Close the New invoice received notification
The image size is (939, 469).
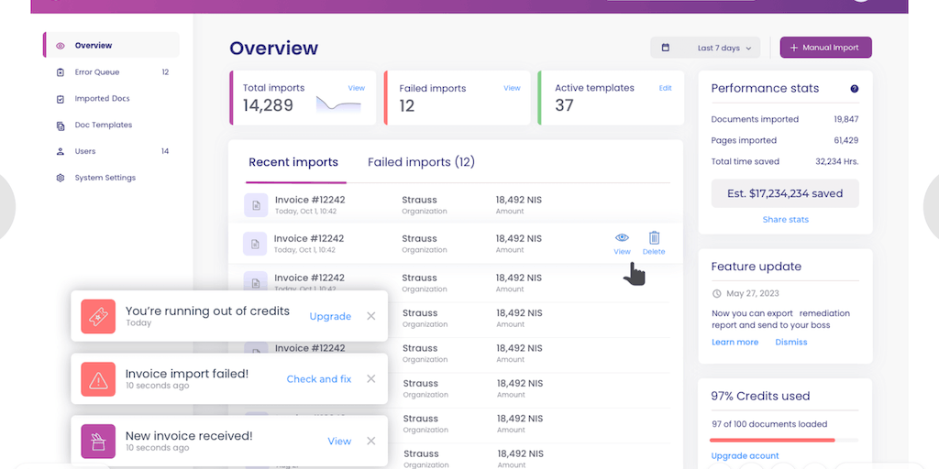[x=371, y=441]
